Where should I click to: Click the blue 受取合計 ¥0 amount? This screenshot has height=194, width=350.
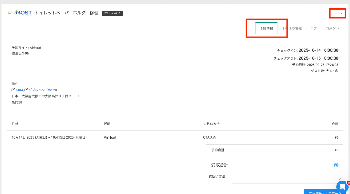336,165
